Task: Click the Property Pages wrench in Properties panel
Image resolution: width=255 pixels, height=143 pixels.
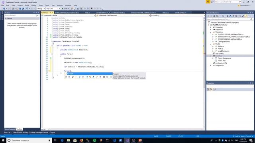Action: tap(215, 89)
